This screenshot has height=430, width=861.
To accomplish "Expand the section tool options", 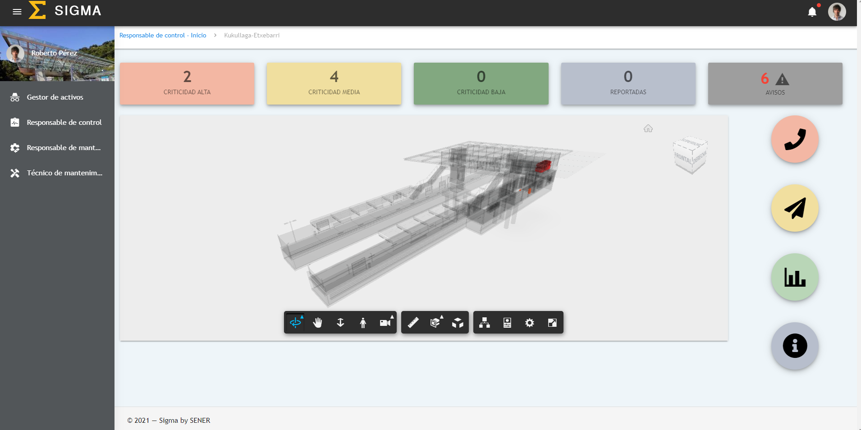I will coord(441,316).
